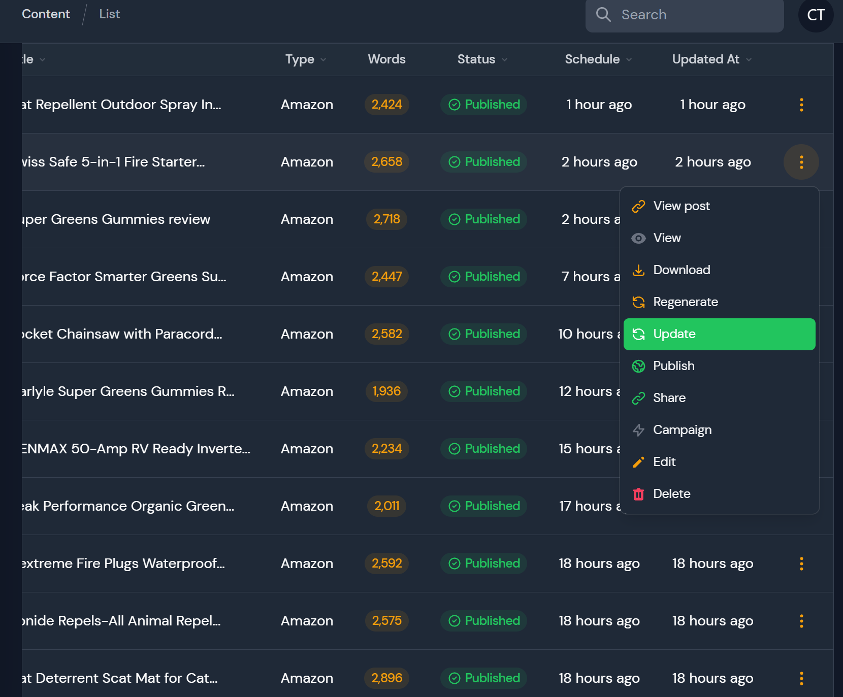Viewport: 843px width, 697px height.
Task: Open kebab menu for Animal Repel row
Action: tap(801, 621)
